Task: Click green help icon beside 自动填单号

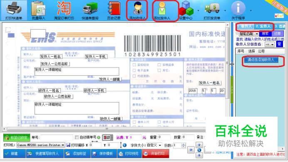Action: click(x=99, y=137)
